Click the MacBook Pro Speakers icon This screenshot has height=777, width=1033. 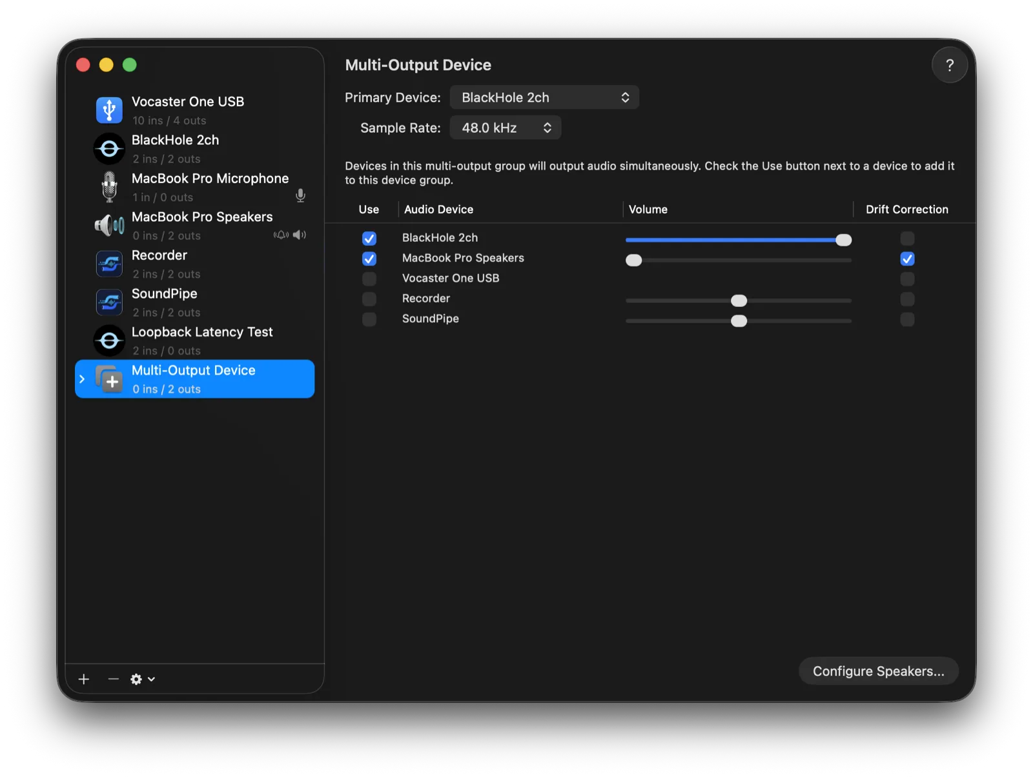click(109, 225)
